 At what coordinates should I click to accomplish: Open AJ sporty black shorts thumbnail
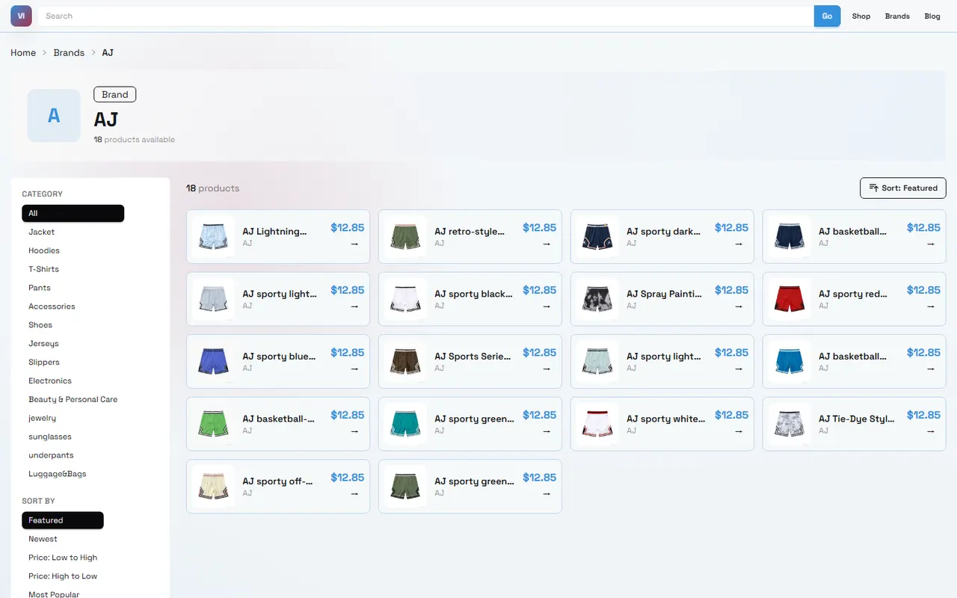point(405,299)
